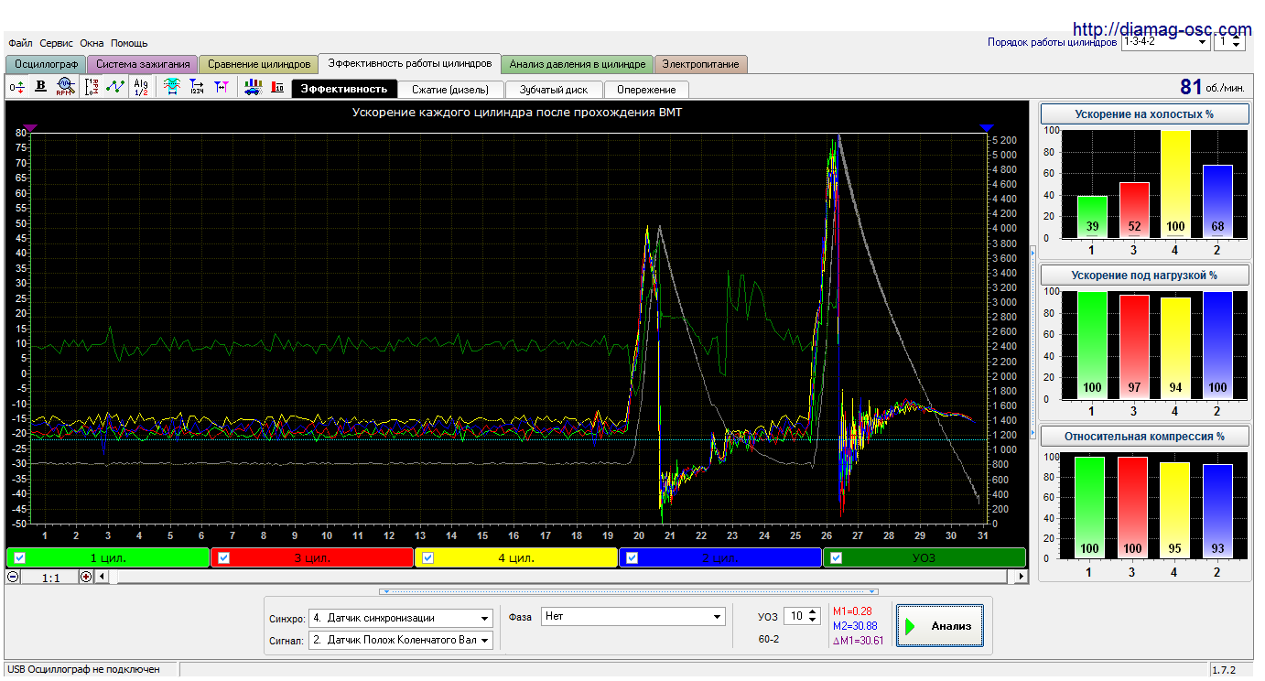This screenshot has height=681, width=1265.
Task: Open the Помощь menu
Action: 129,43
